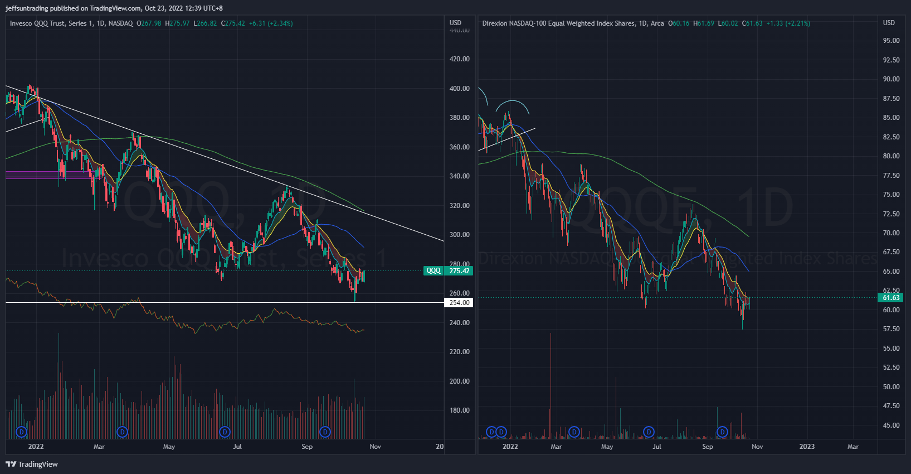911x474 pixels.
Task: Click the 80.00 price axis label
Action: (x=891, y=156)
